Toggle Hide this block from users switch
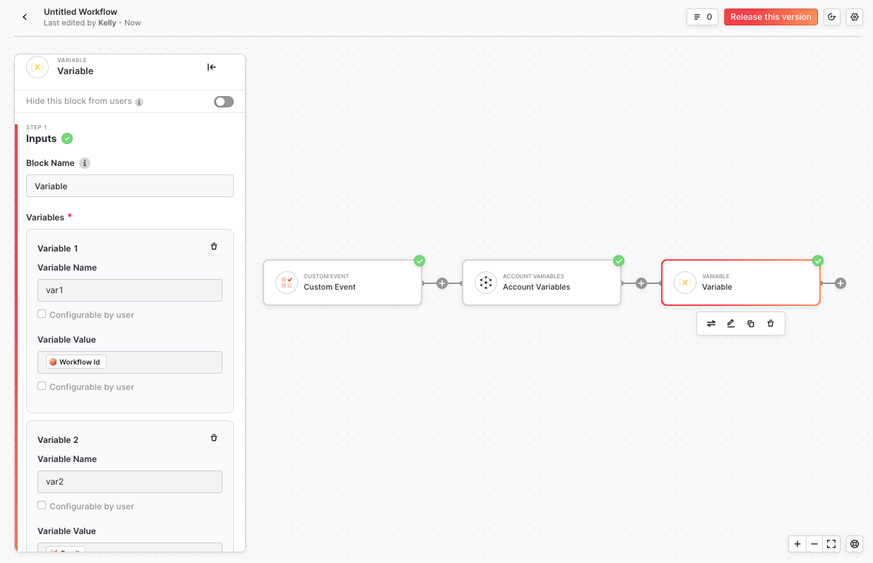This screenshot has width=873, height=563. coord(223,102)
